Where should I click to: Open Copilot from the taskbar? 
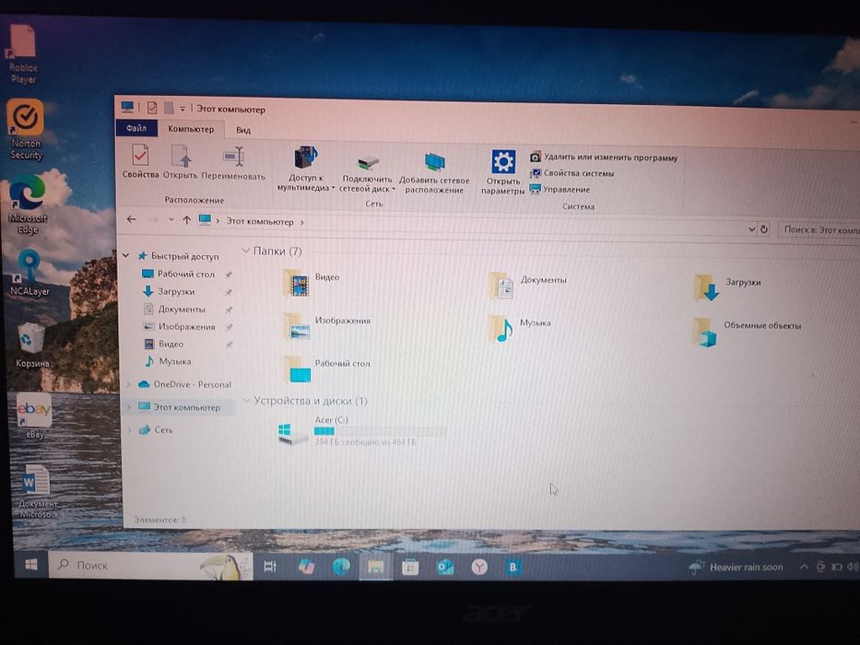[x=306, y=566]
